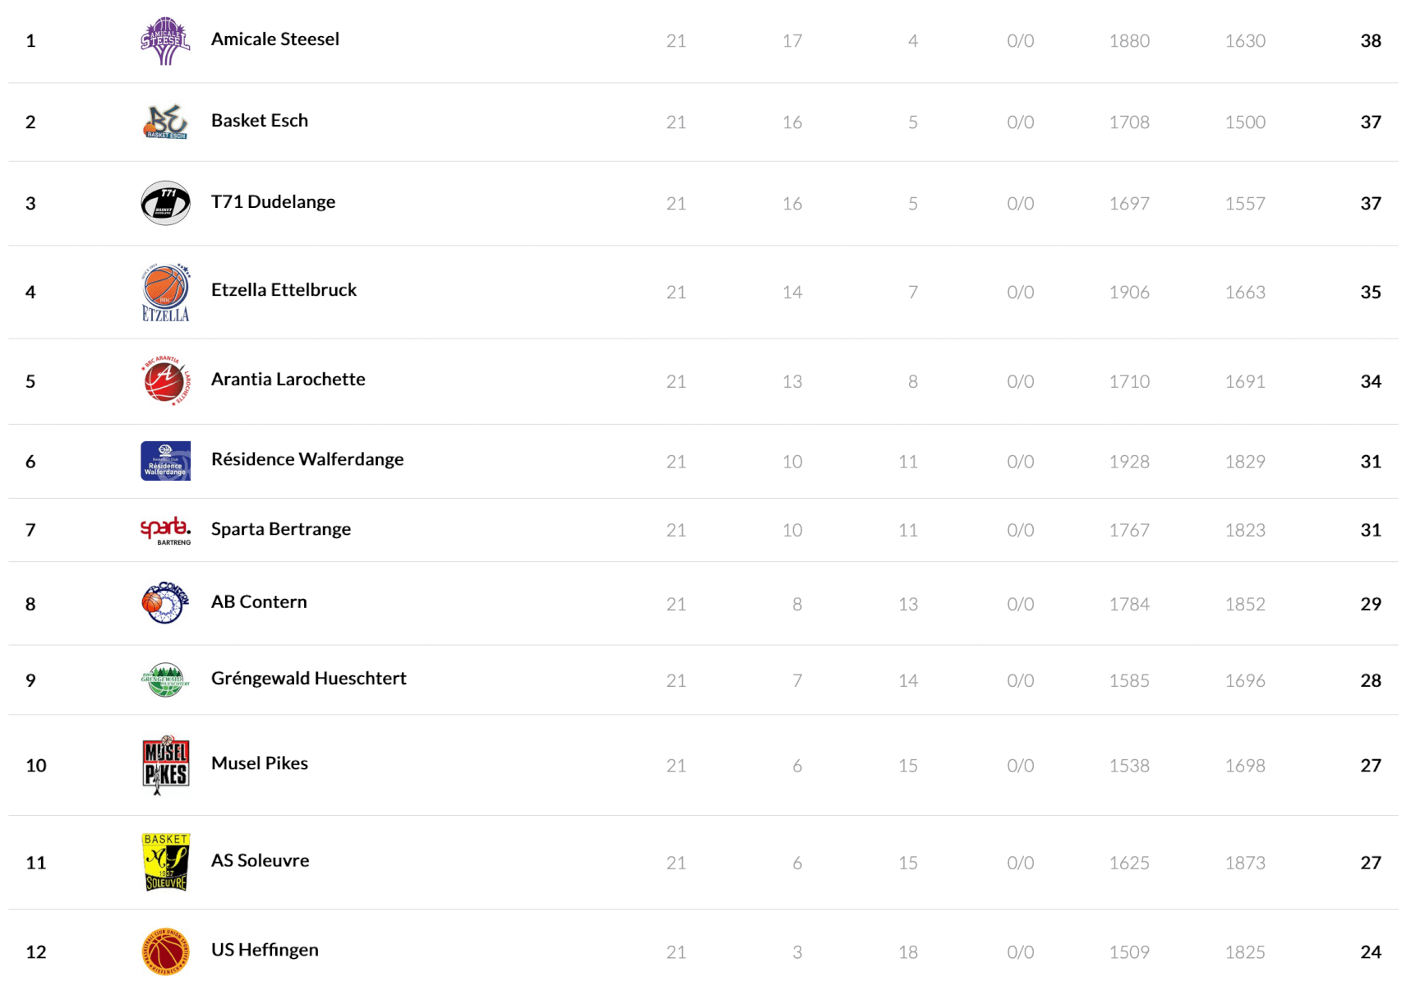Click Amicale Steesel's 38 points total

click(1370, 41)
